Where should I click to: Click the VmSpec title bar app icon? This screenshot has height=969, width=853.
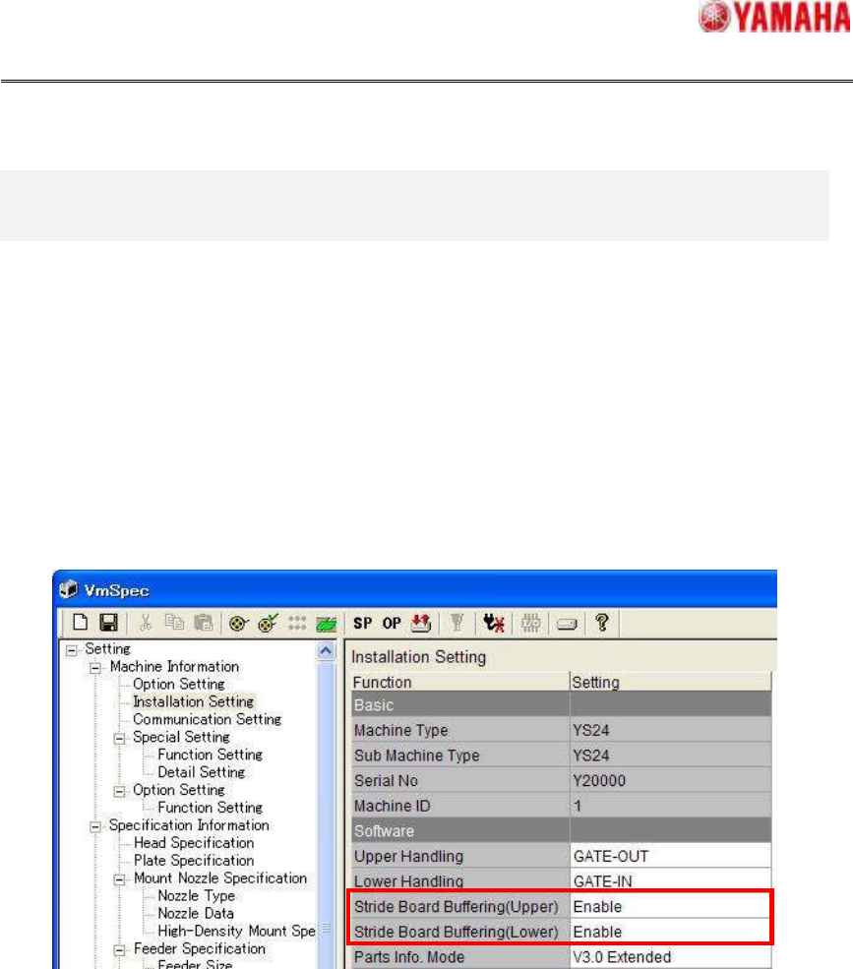tap(69, 589)
